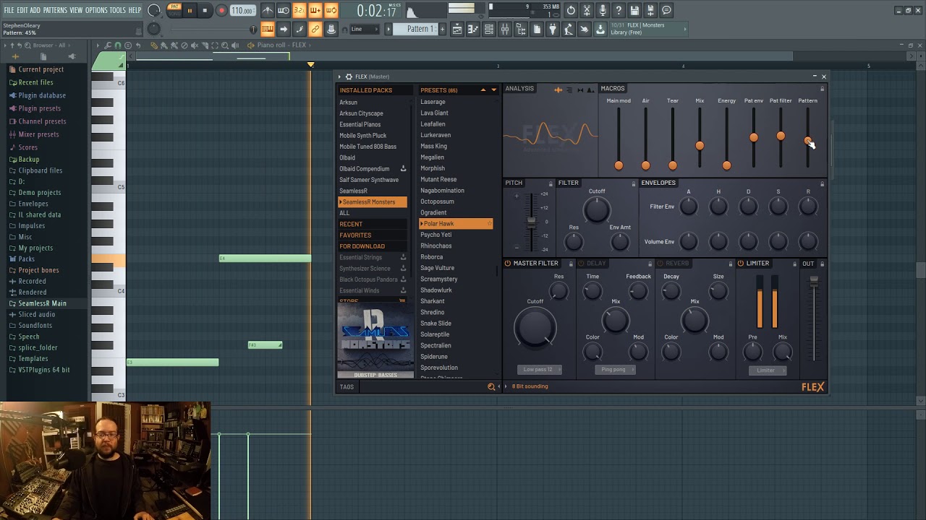Go to next preset with down arrow
This screenshot has width=926, height=520.
(x=493, y=90)
